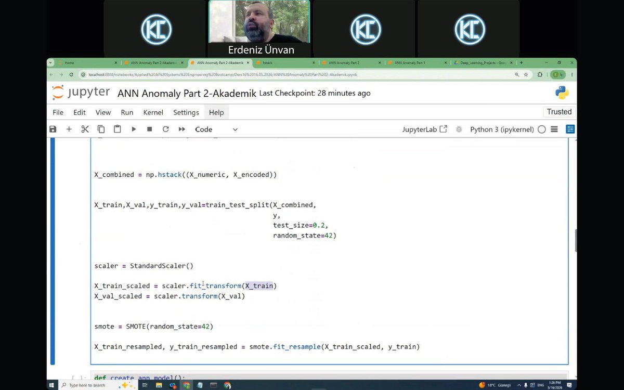The width and height of the screenshot is (624, 390).
Task: Open the cell type Code dropdown
Action: pos(216,129)
